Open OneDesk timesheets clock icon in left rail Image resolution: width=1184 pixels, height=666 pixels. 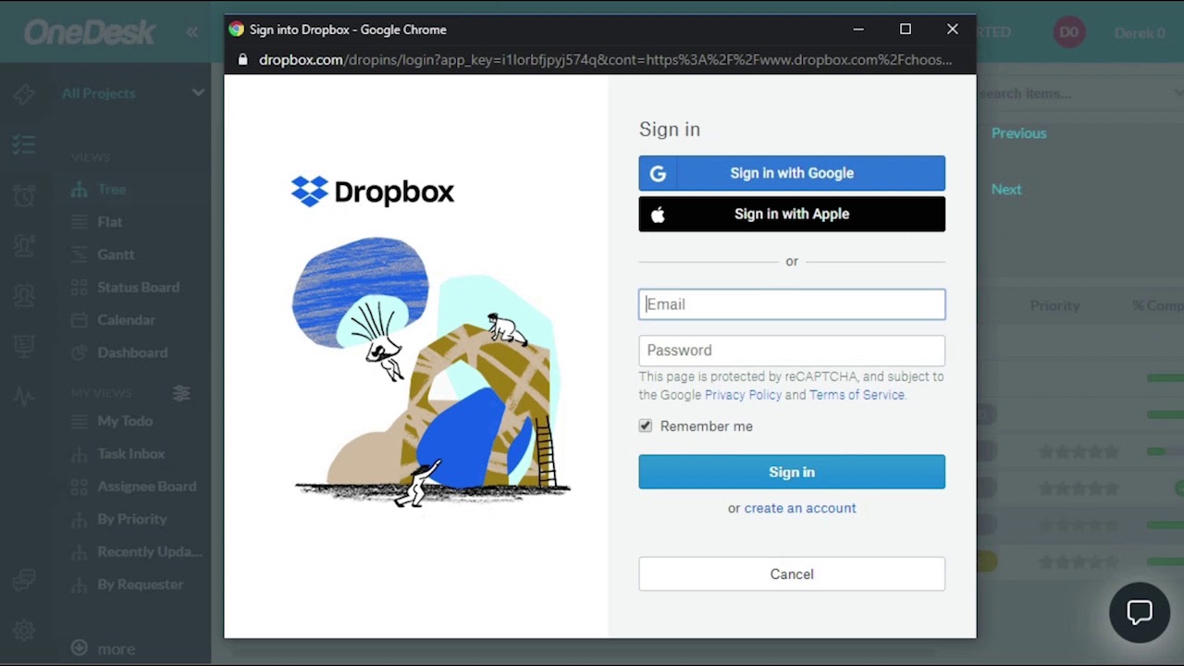pos(24,195)
